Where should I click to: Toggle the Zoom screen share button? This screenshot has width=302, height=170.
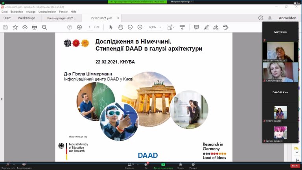(163, 165)
